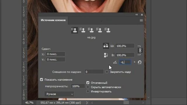The height and width of the screenshot is (105, 187).
Task: Select the third clone source stamp
Action: [91, 30]
